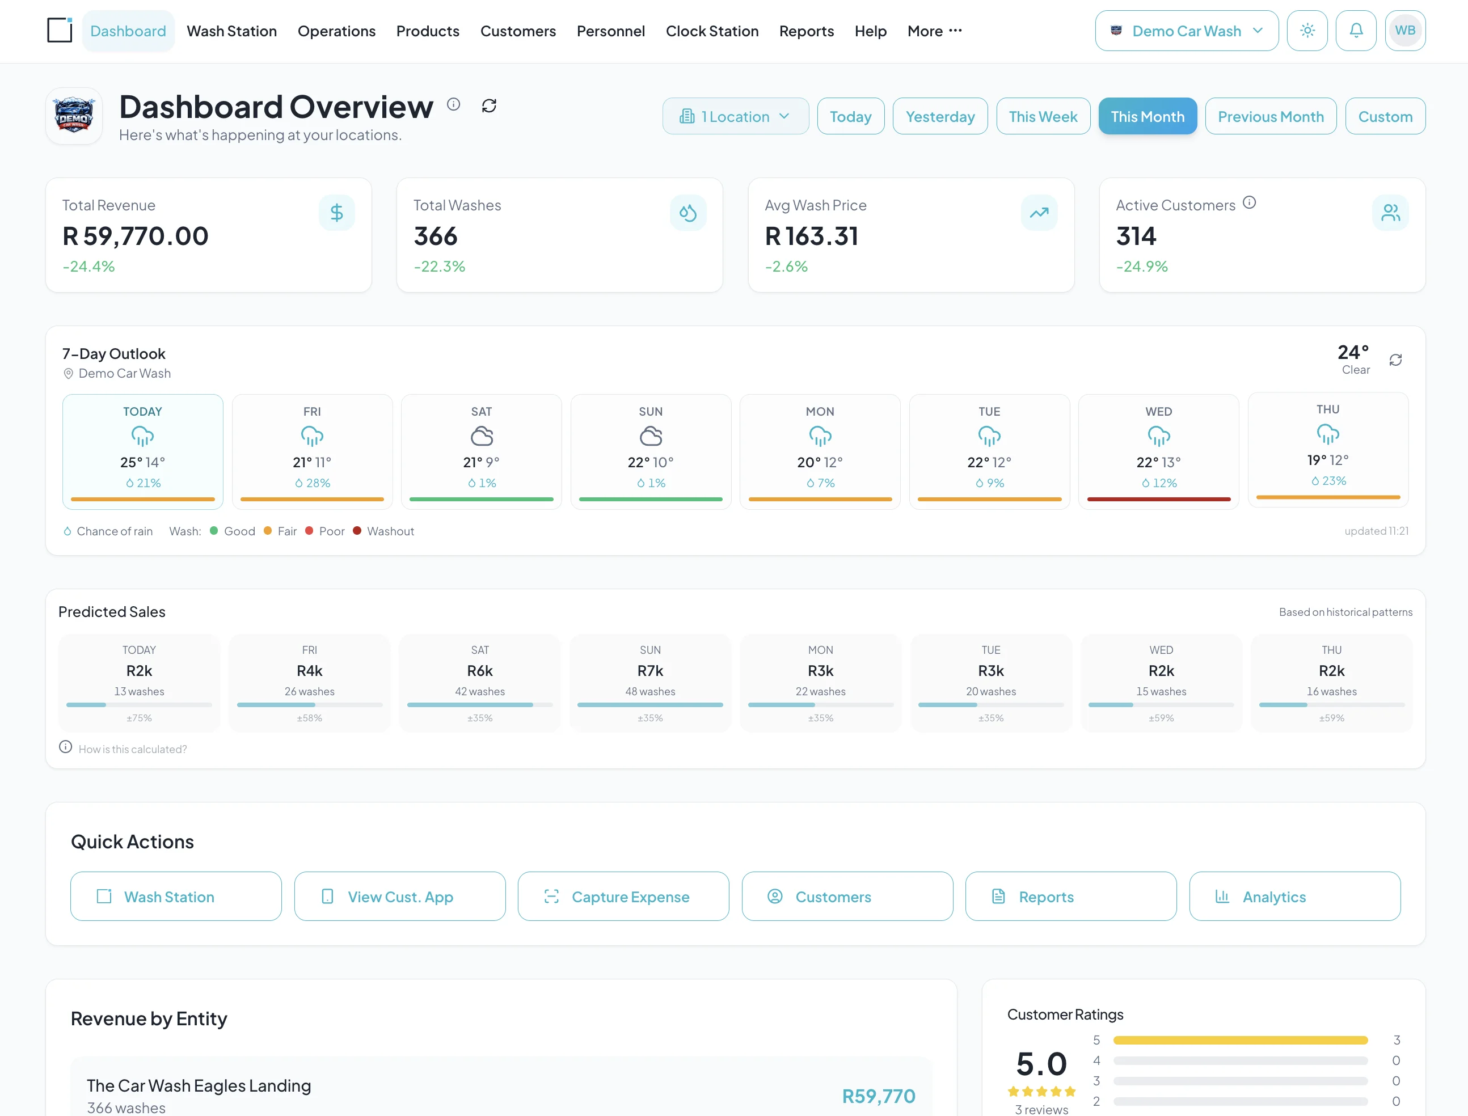The image size is (1468, 1116).
Task: Click the droplet icon on Total Washes card
Action: [x=688, y=213]
